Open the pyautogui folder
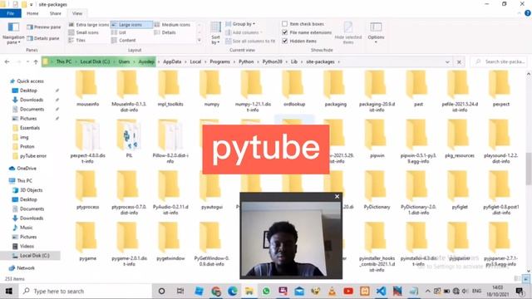This screenshot has width=532, height=299. [212, 190]
